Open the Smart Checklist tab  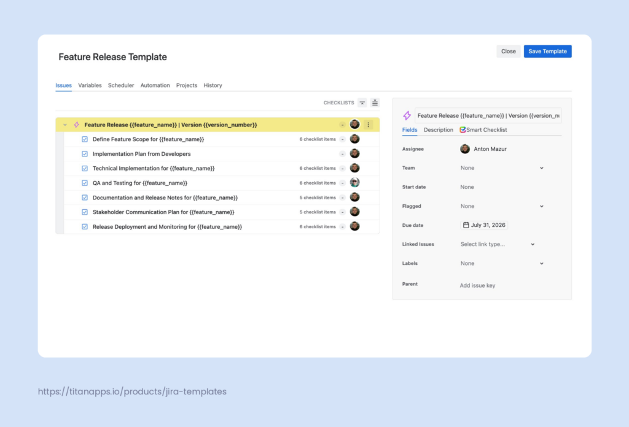483,130
